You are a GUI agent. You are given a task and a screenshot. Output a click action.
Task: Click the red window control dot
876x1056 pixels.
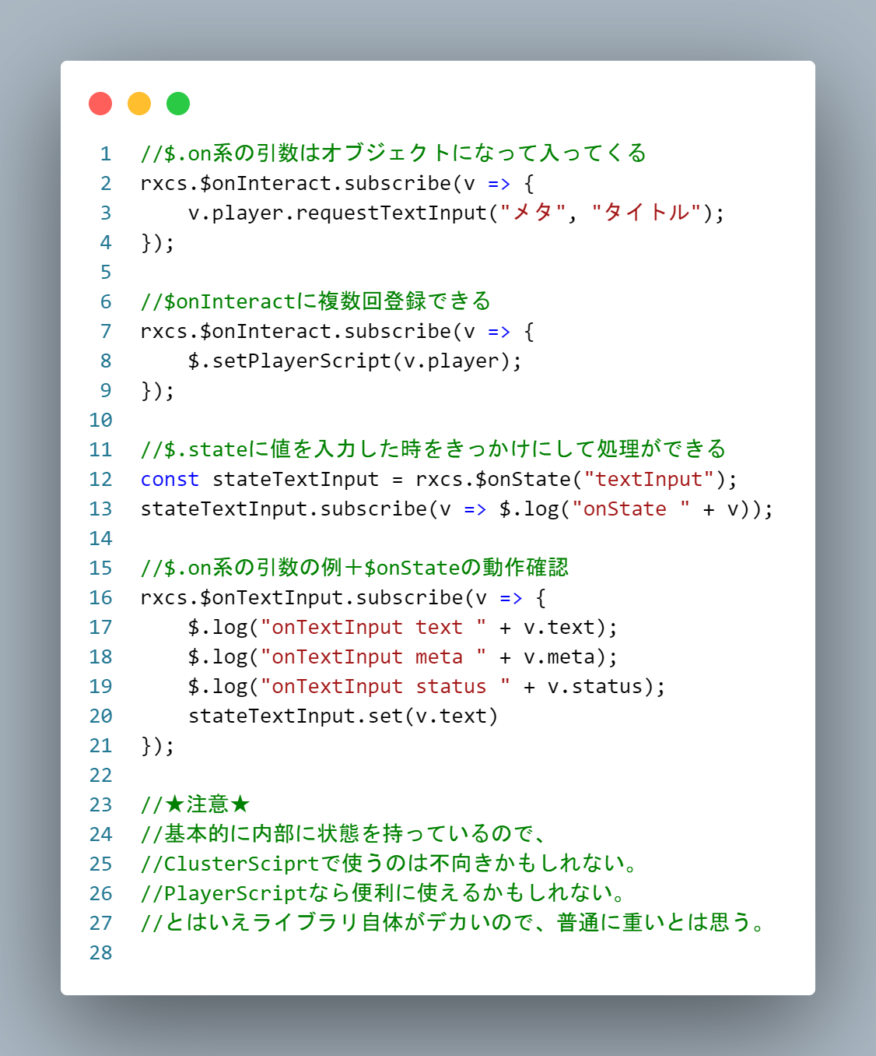[100, 103]
